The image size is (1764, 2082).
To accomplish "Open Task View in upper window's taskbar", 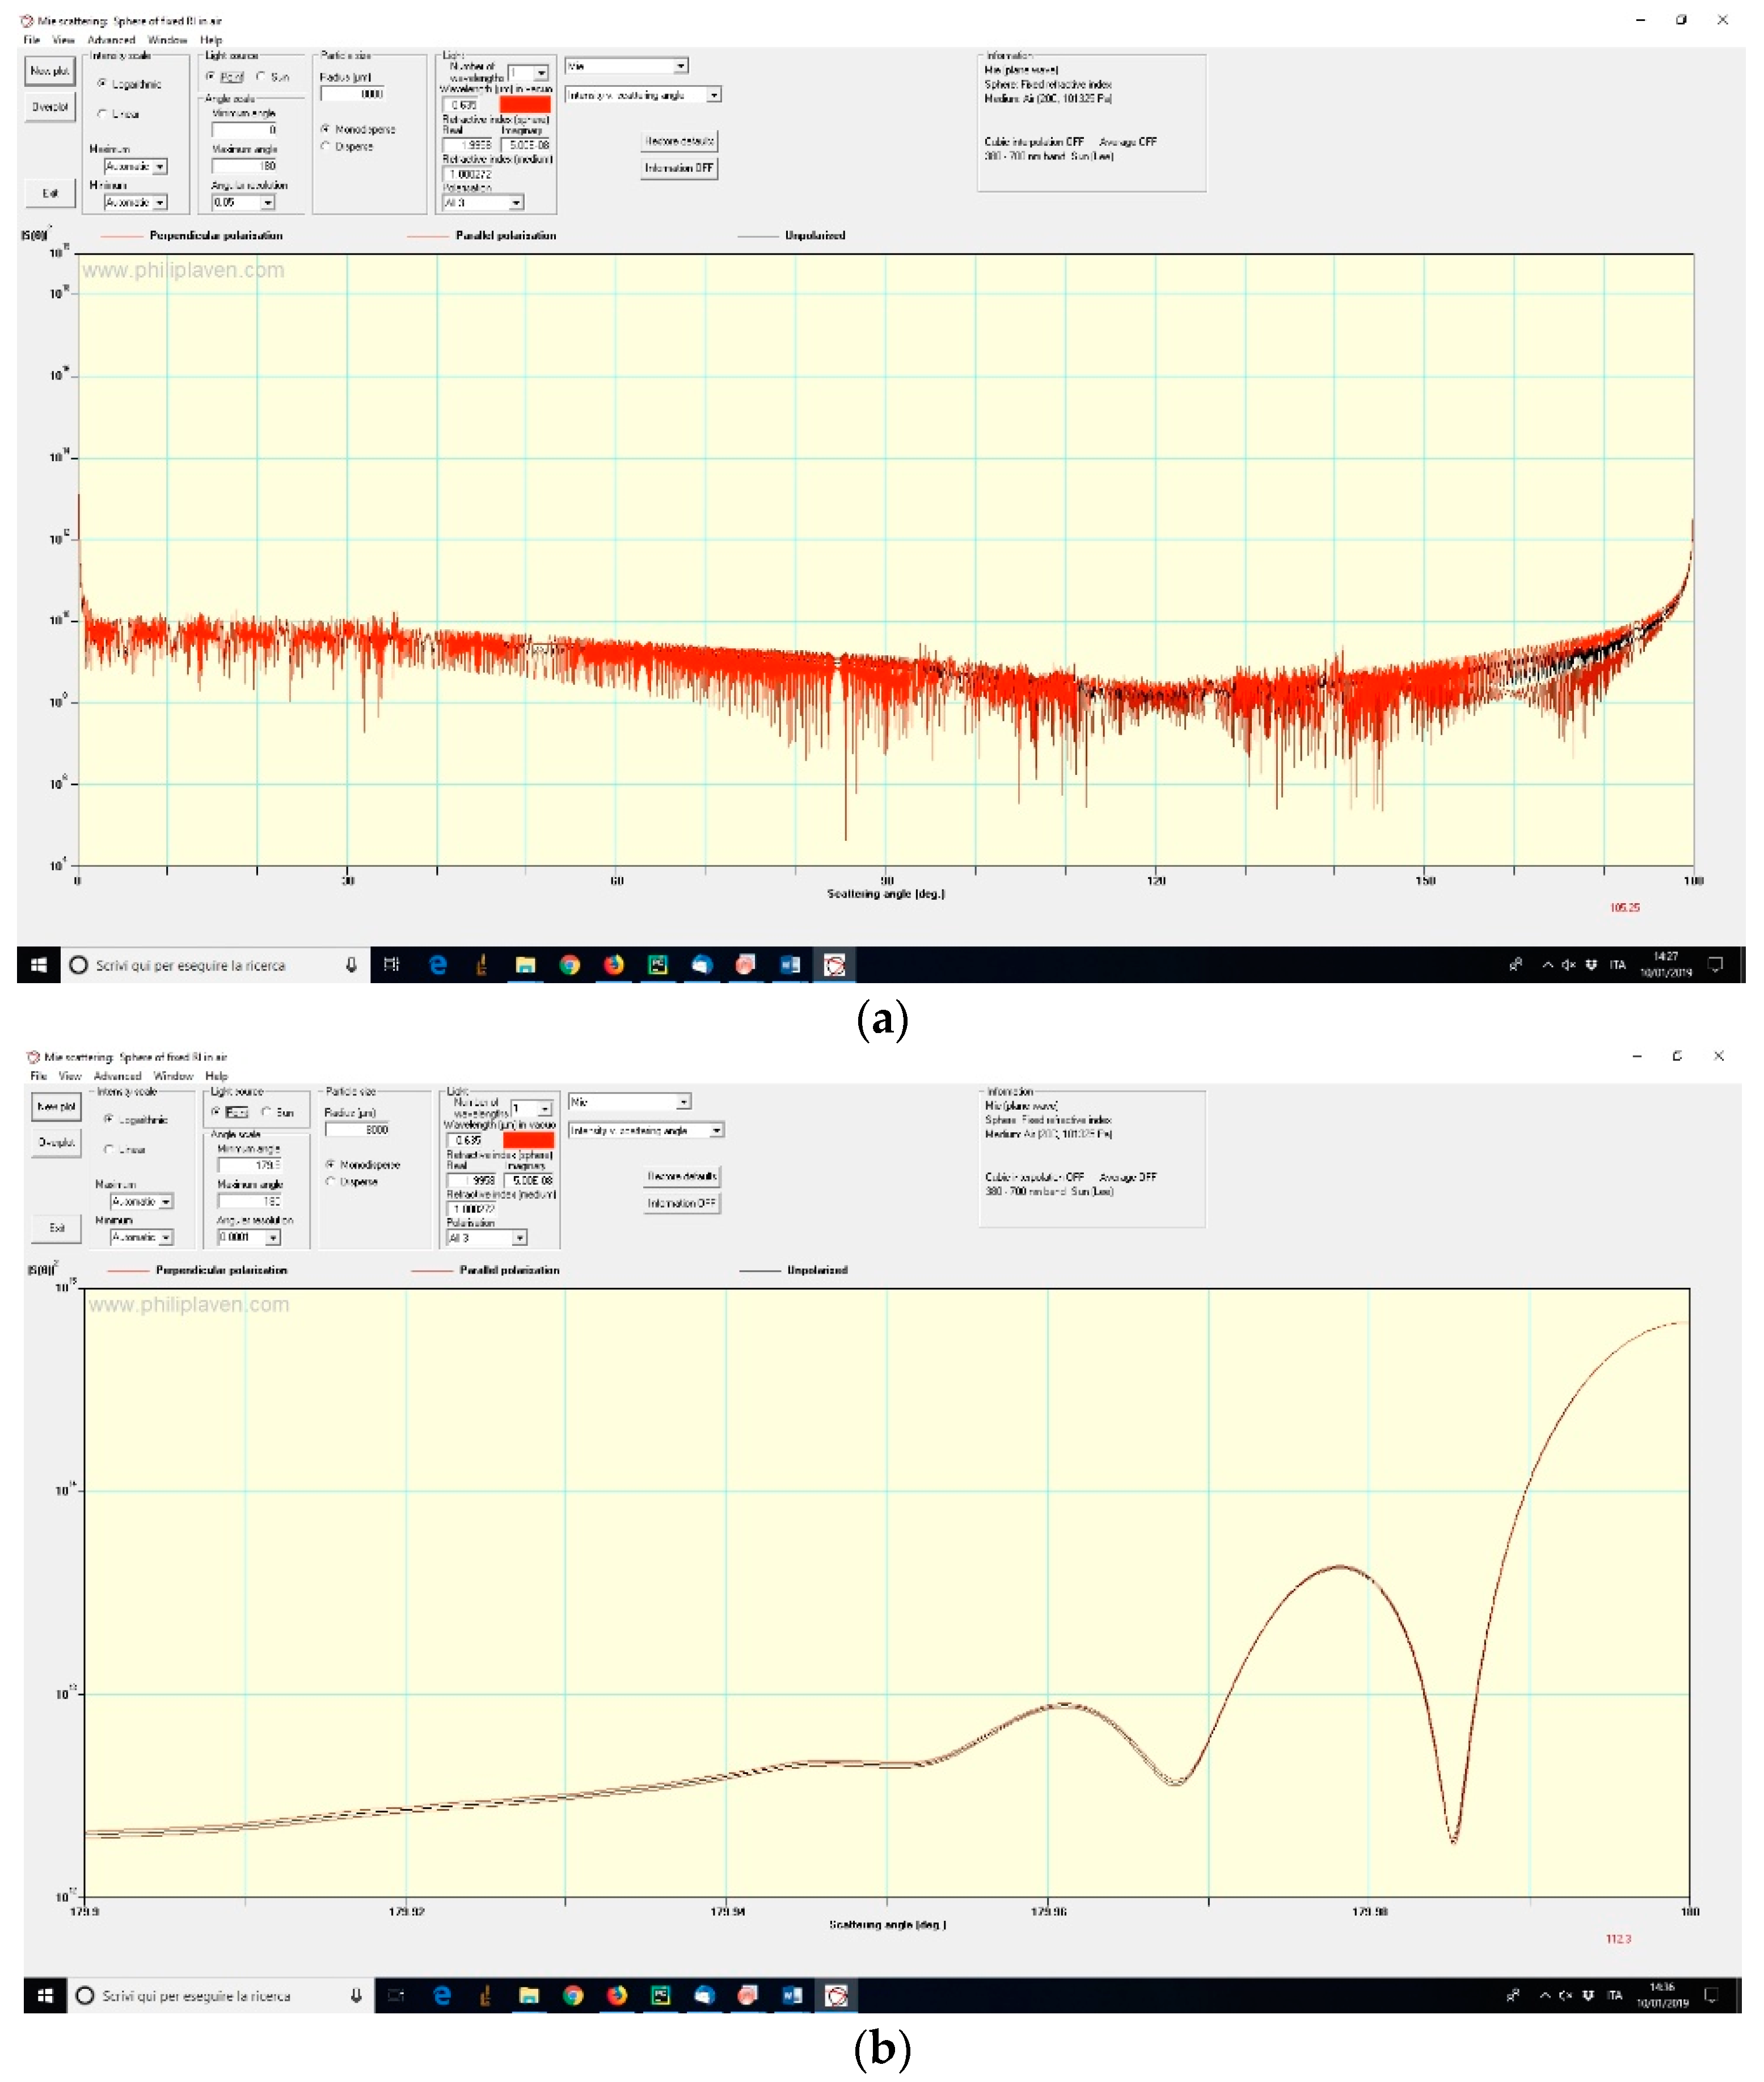I will point(392,964).
